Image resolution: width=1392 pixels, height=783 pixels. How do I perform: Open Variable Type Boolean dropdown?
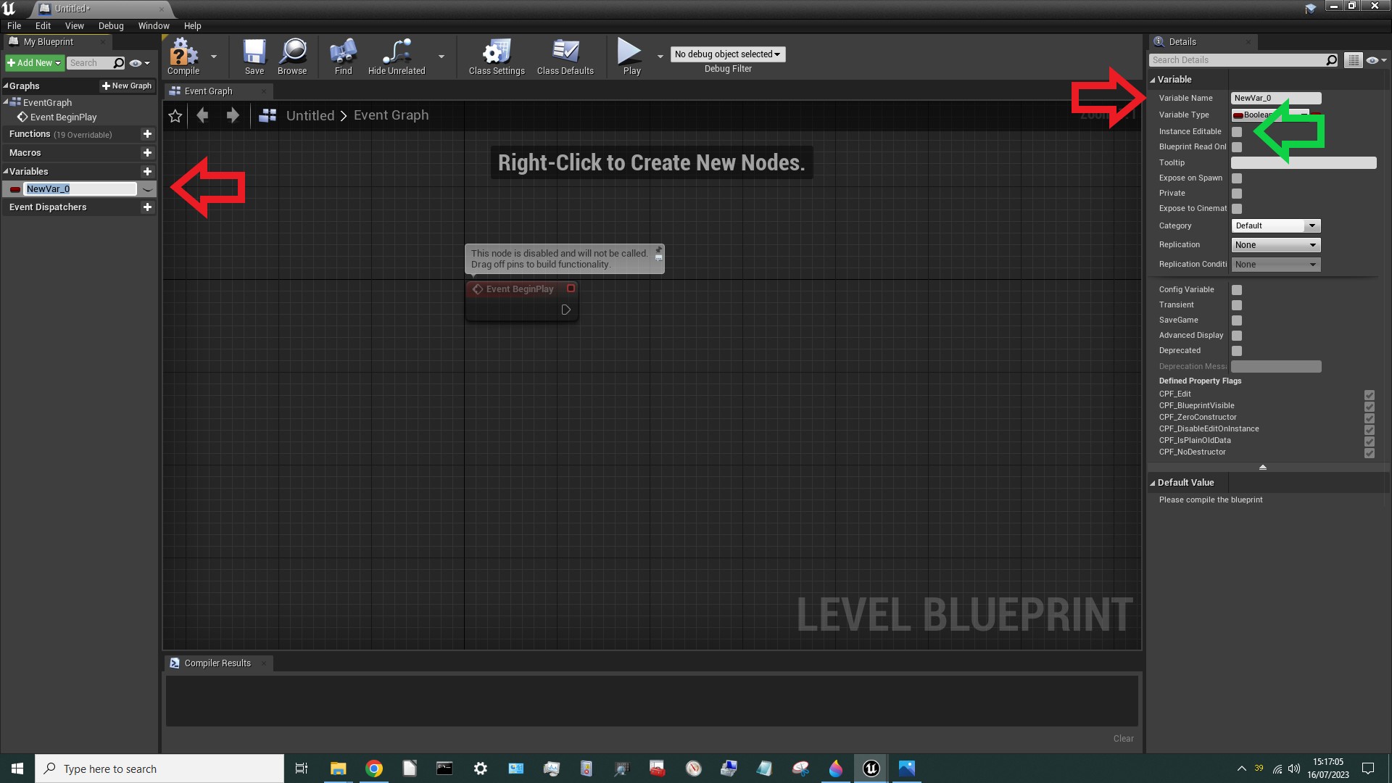pyautogui.click(x=1270, y=115)
